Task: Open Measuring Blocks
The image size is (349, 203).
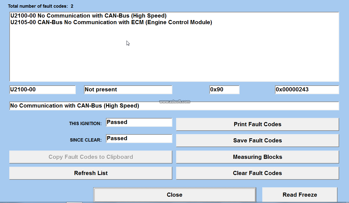Action: pyautogui.click(x=257, y=157)
